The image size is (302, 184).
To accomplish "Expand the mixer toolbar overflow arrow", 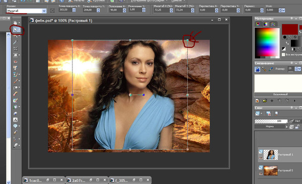I will (x=294, y=101).
